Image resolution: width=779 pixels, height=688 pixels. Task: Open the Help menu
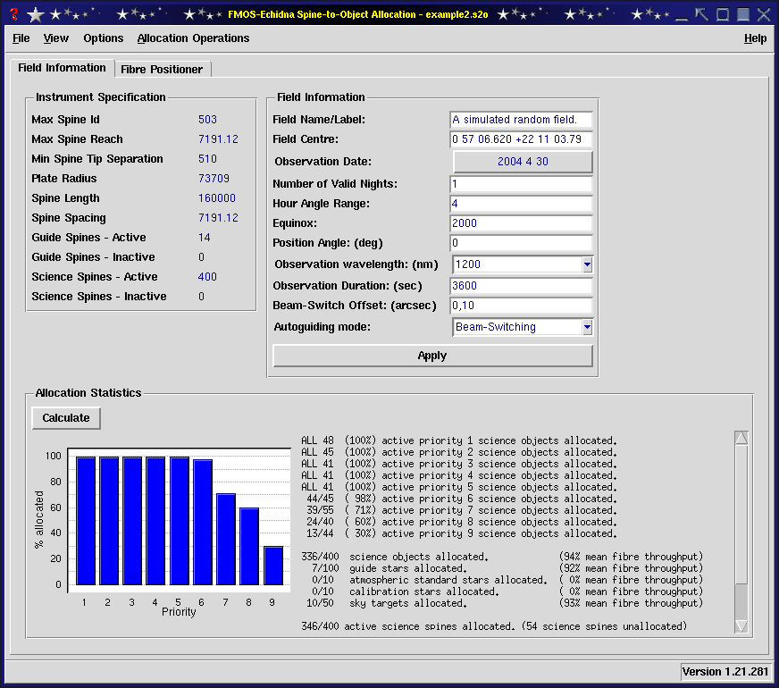coord(755,38)
